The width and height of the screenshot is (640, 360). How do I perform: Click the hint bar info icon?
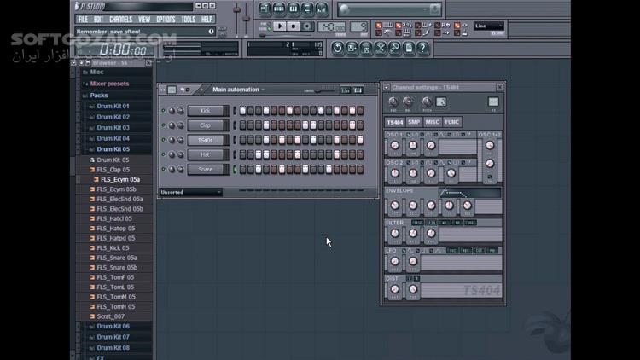coord(211,32)
